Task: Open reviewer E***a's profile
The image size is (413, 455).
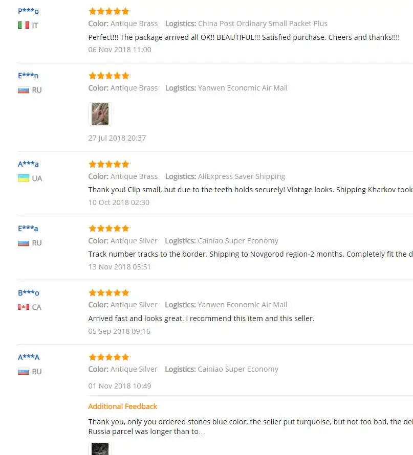Action: 28,229
